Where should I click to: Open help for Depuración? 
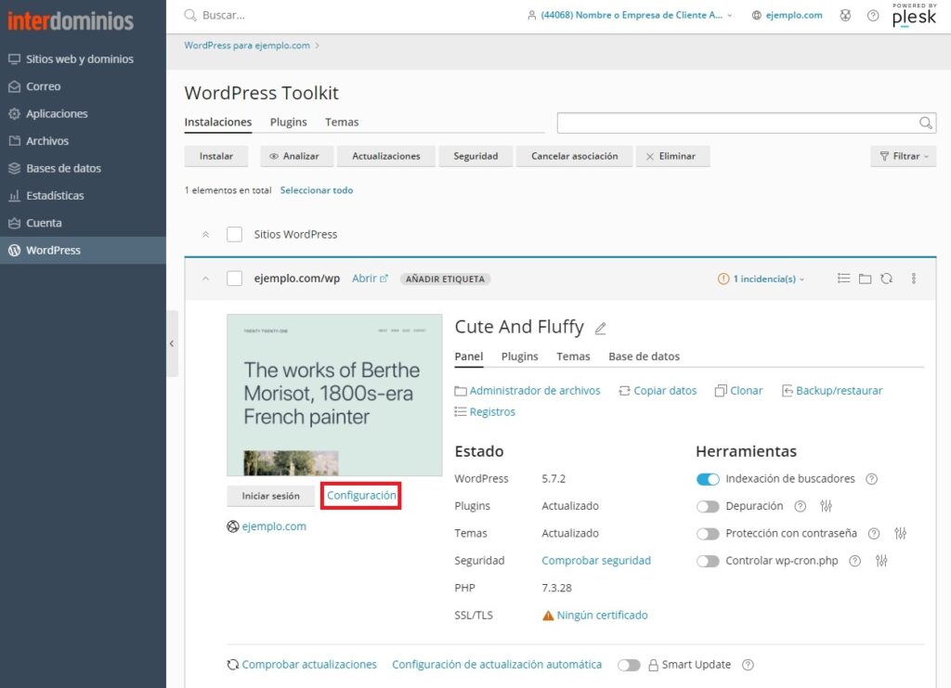tap(800, 506)
